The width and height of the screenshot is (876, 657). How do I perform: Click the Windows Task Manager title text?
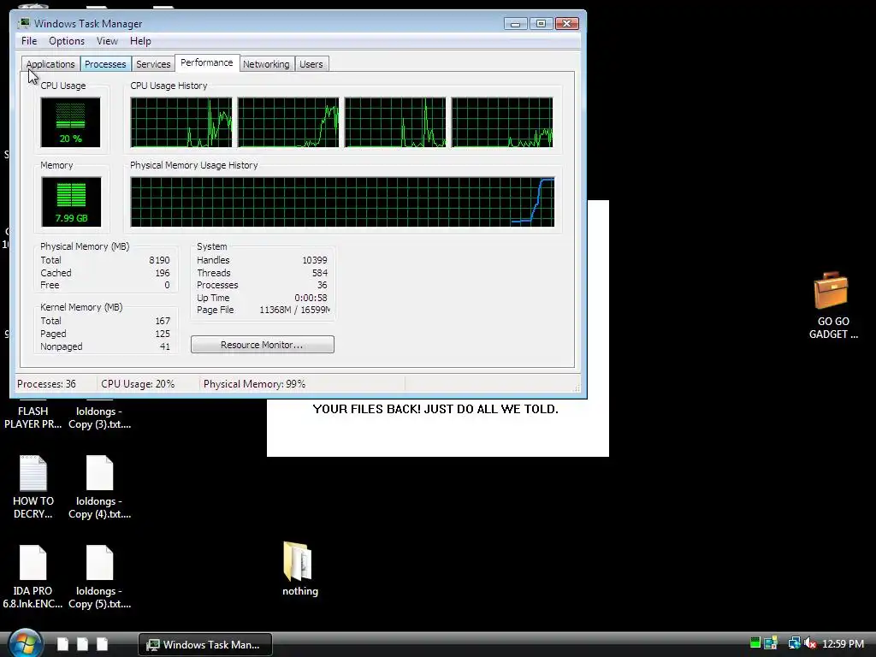pos(88,23)
